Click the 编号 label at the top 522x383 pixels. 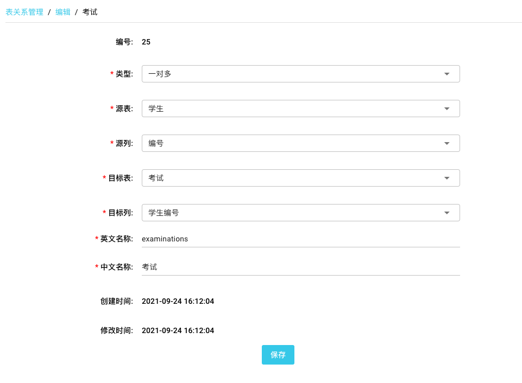pyautogui.click(x=124, y=42)
